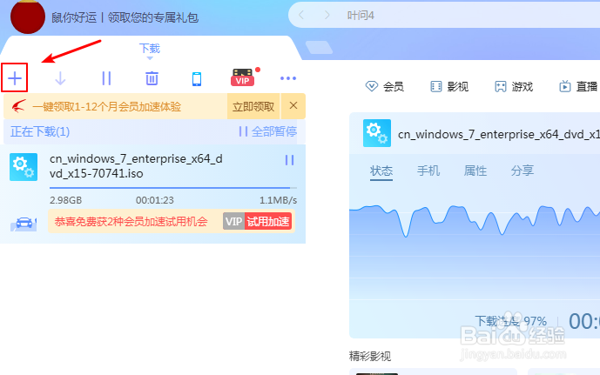Click 恭喜免费获2种会员加速试用机会 message

131,221
